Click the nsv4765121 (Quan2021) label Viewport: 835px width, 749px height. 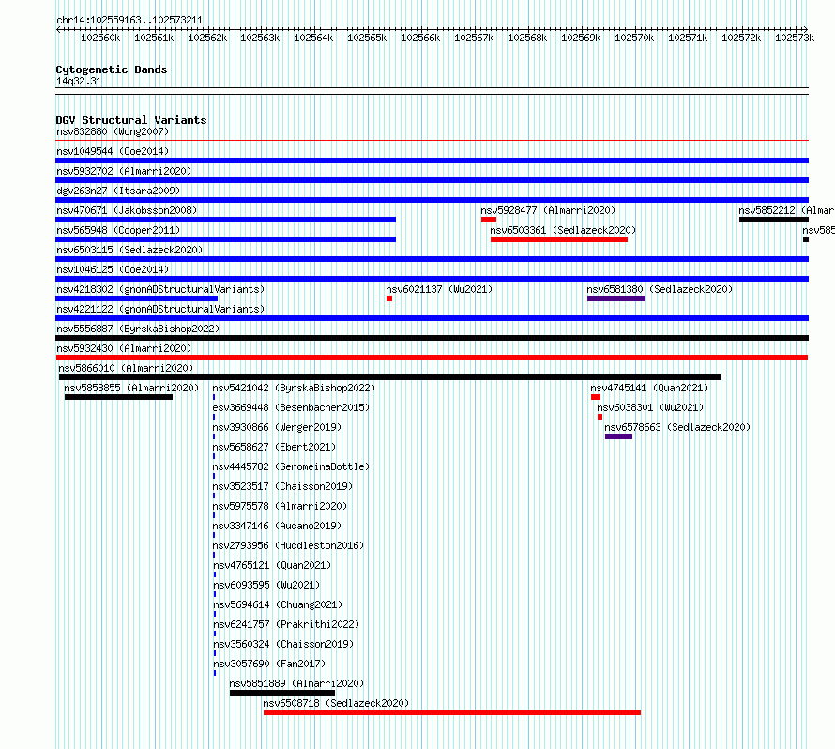tap(272, 565)
